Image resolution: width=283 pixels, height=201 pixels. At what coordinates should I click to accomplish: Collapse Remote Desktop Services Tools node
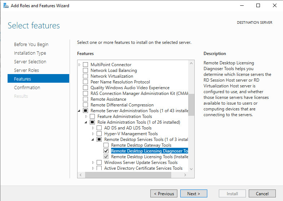(93, 140)
